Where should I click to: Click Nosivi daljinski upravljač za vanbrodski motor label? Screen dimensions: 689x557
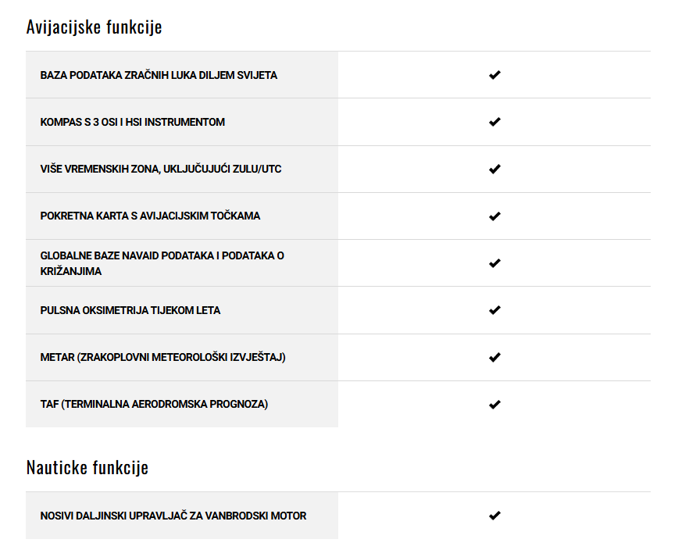pyautogui.click(x=173, y=516)
